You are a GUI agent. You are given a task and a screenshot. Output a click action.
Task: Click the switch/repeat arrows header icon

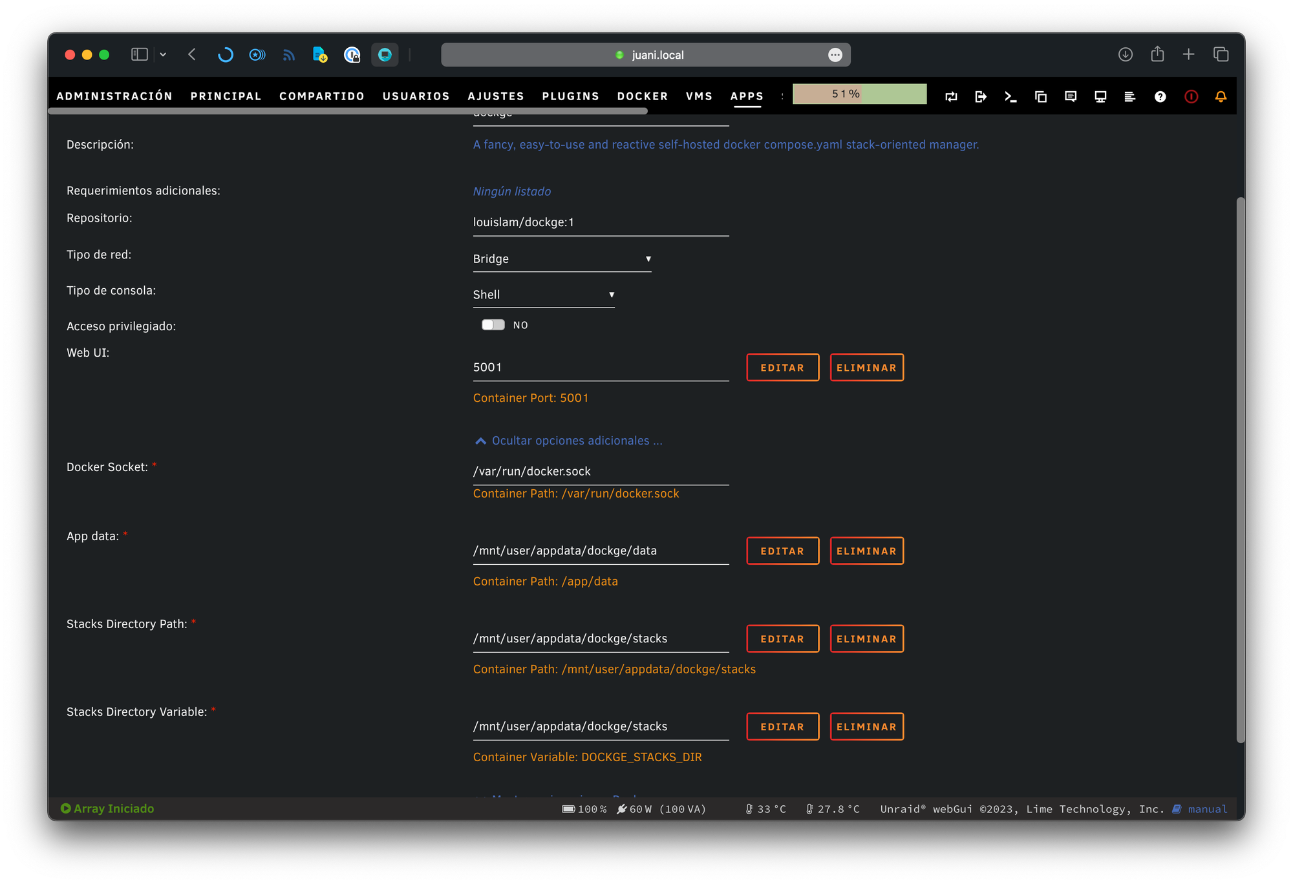click(x=951, y=97)
